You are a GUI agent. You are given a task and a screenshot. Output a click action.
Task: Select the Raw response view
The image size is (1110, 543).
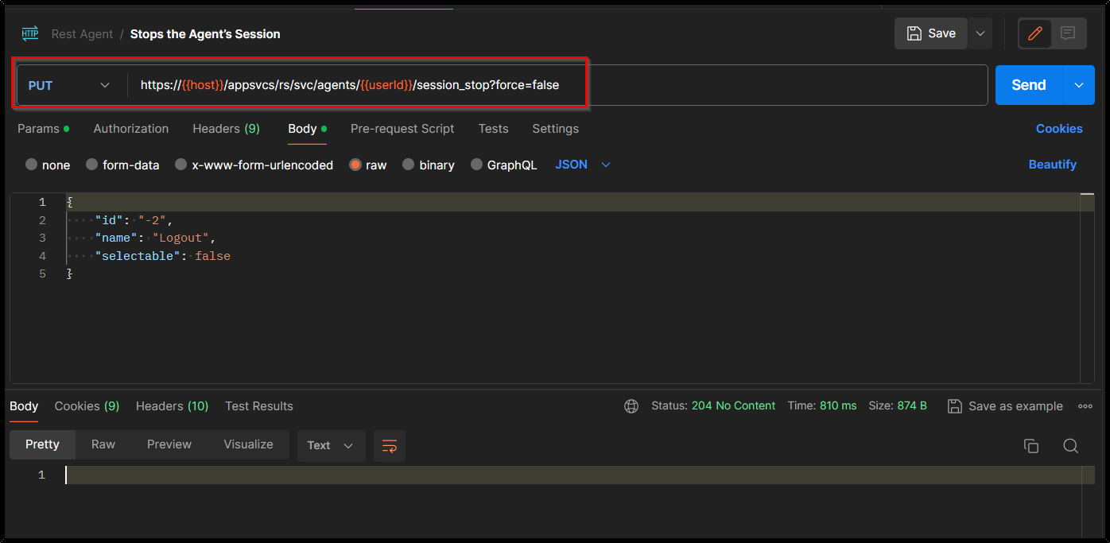pyautogui.click(x=103, y=444)
